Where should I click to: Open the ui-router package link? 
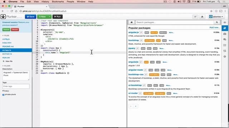[x=133, y=93]
